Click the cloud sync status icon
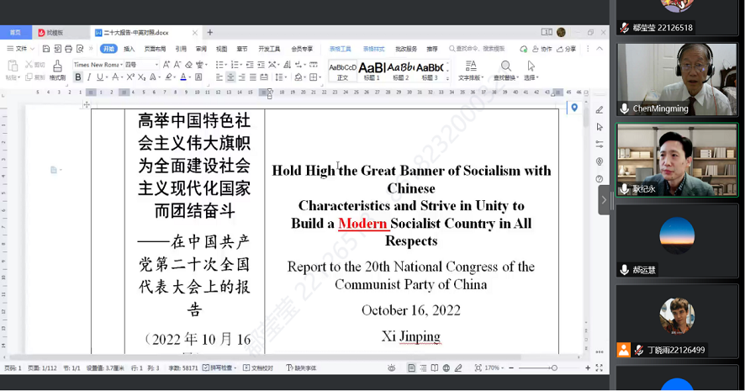 point(524,49)
